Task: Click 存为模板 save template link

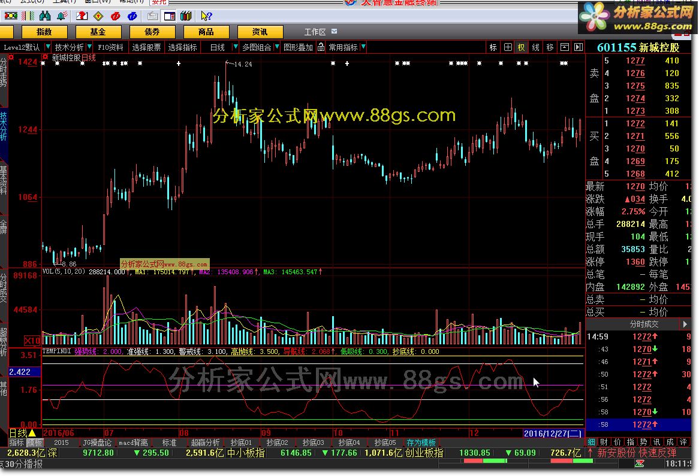Action: (x=421, y=442)
